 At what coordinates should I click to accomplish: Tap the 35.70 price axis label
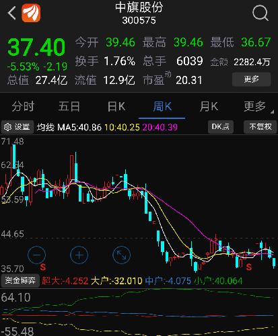click(12, 269)
